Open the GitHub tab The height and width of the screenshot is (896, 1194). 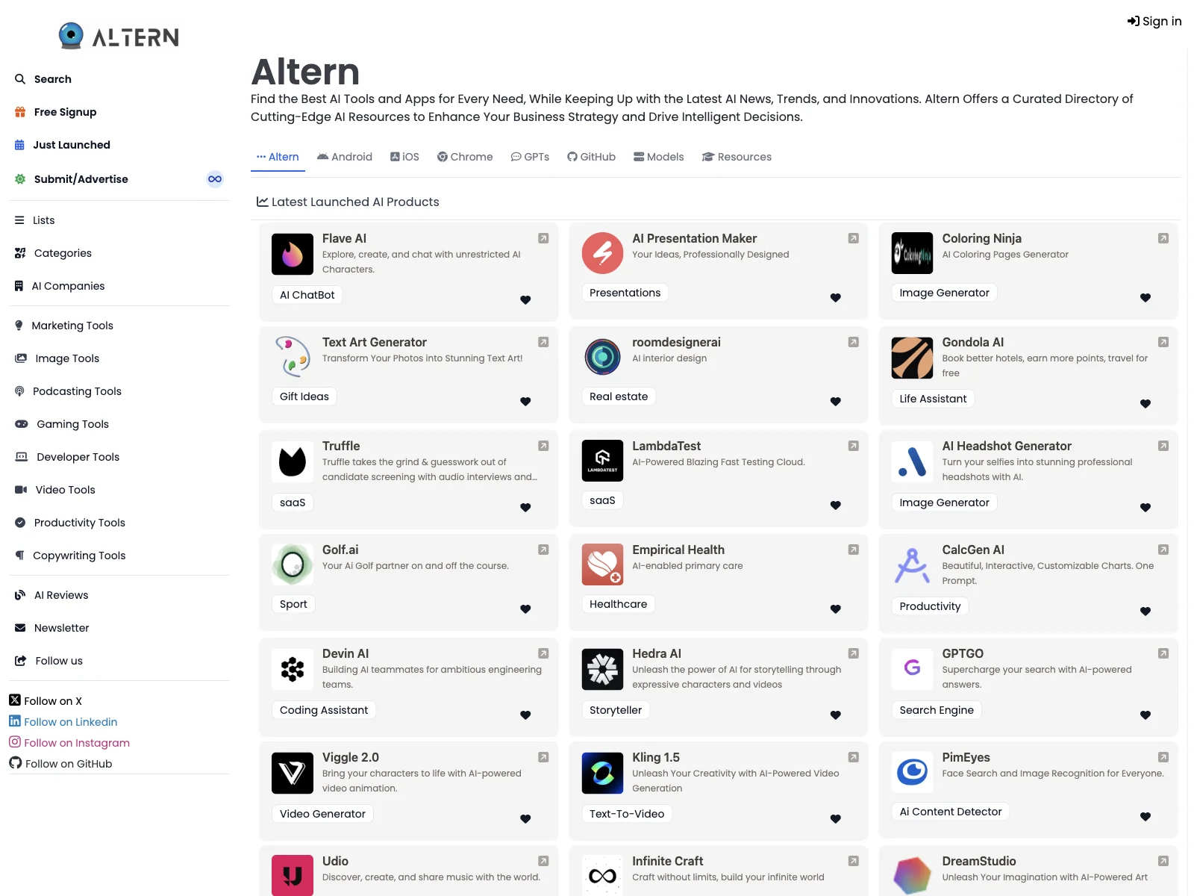pyautogui.click(x=591, y=157)
